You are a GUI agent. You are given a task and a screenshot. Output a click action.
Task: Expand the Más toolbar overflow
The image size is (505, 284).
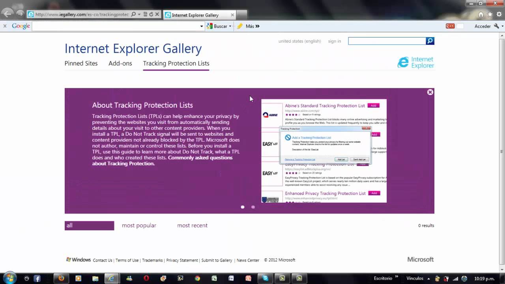(258, 26)
